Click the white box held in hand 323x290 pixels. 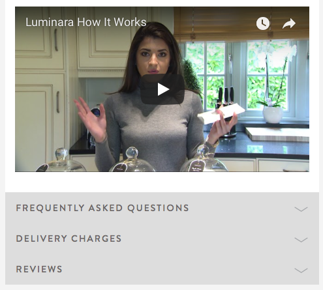click(221, 114)
